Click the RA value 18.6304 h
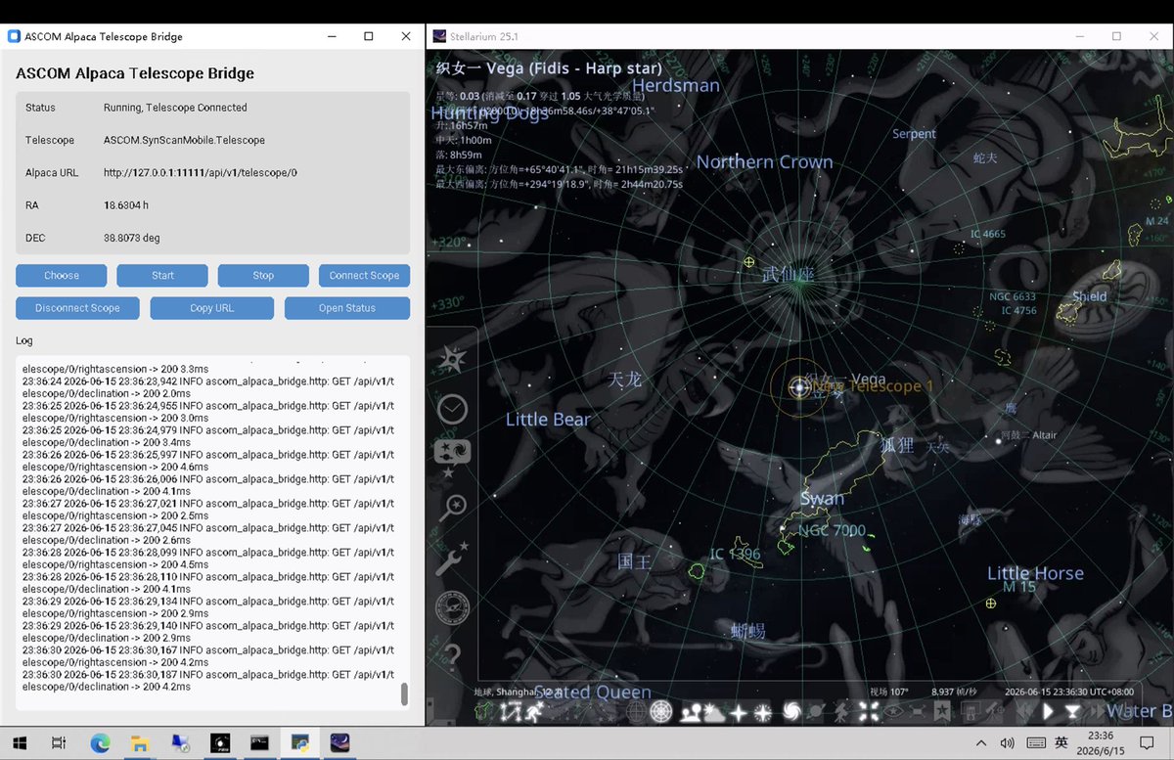This screenshot has height=760, width=1174. (x=126, y=205)
